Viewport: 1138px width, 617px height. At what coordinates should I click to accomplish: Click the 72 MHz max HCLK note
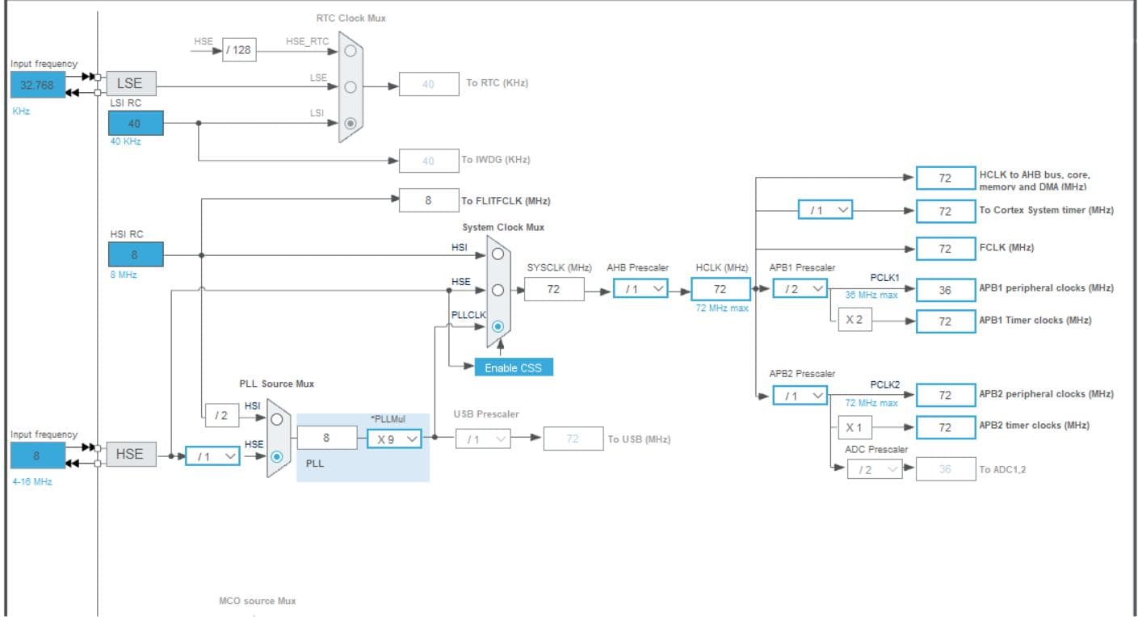[722, 308]
